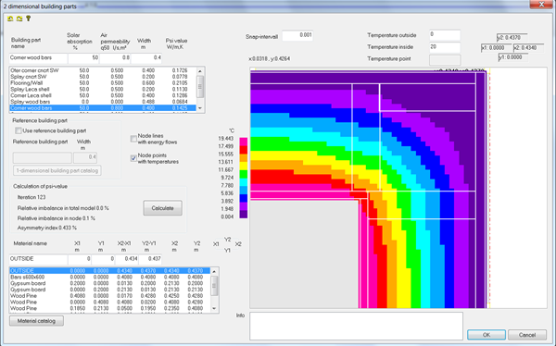The width and height of the screenshot is (556, 346).
Task: Click the yellow redo arrow icon
Action: point(19,19)
